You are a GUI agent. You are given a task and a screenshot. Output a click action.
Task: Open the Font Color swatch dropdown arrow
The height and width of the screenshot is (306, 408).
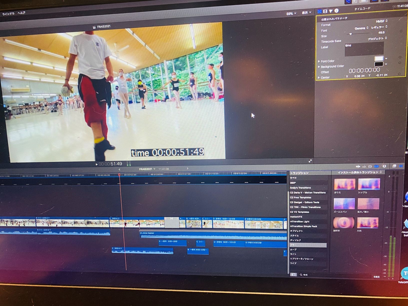coord(386,58)
